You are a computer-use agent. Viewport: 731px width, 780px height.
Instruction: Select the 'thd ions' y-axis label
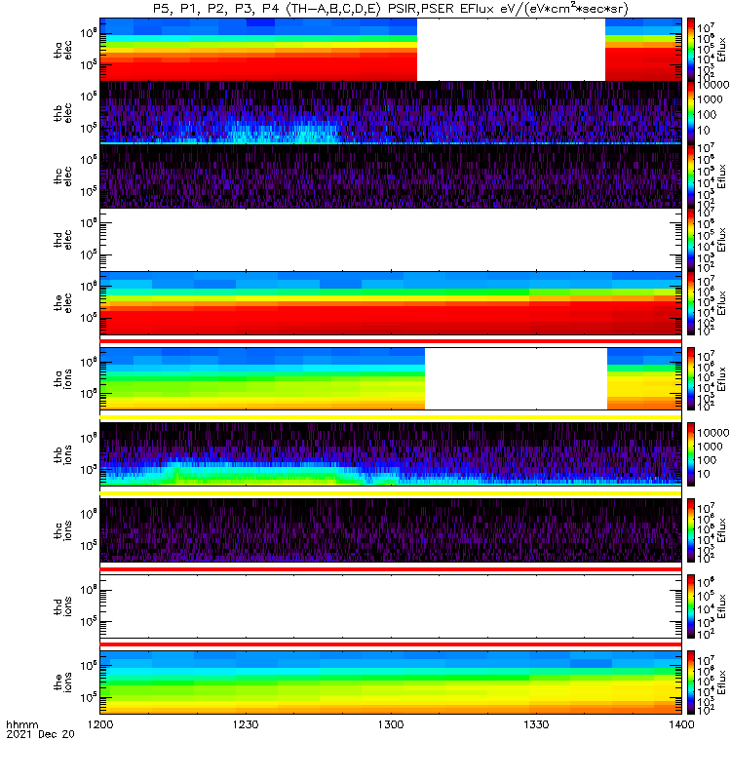[62, 606]
